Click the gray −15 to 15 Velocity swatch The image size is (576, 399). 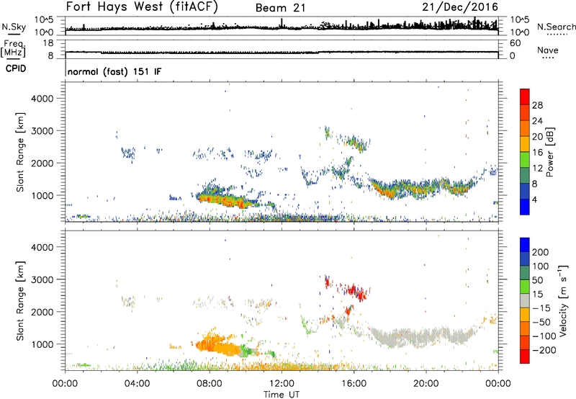tap(525, 300)
